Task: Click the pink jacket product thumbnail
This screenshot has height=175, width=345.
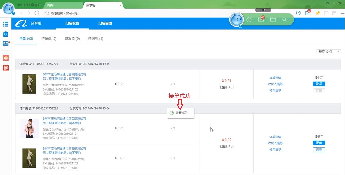Action: 29,128
